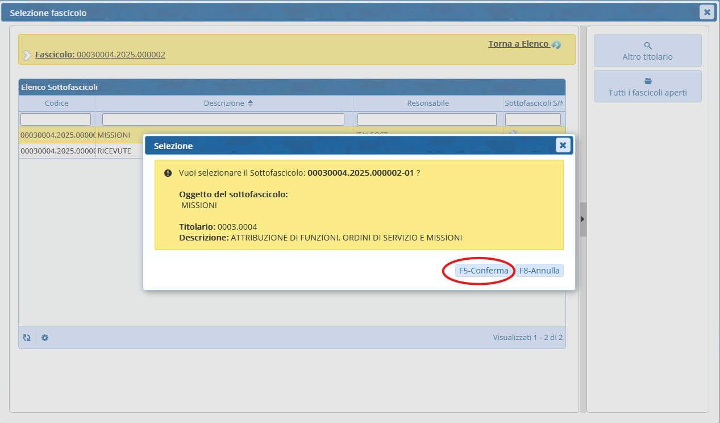Open grid settings with the gear icon

point(45,338)
